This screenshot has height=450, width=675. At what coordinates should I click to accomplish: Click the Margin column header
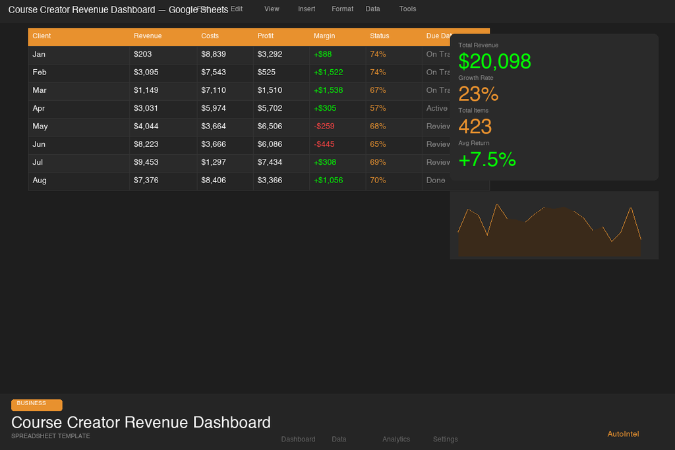pos(337,36)
